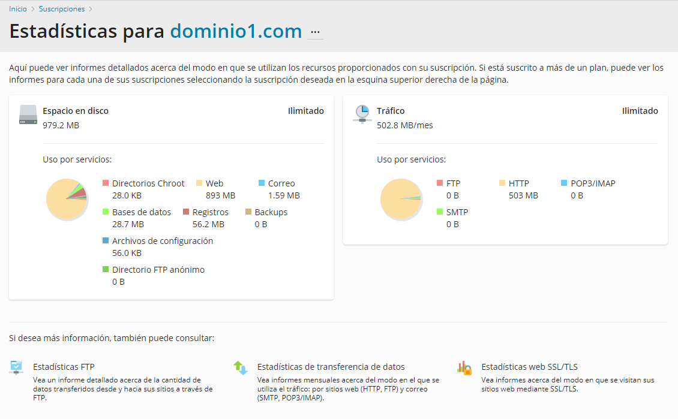Open Estadísticas de transferencia de datos
The height and width of the screenshot is (419, 678).
331,367
